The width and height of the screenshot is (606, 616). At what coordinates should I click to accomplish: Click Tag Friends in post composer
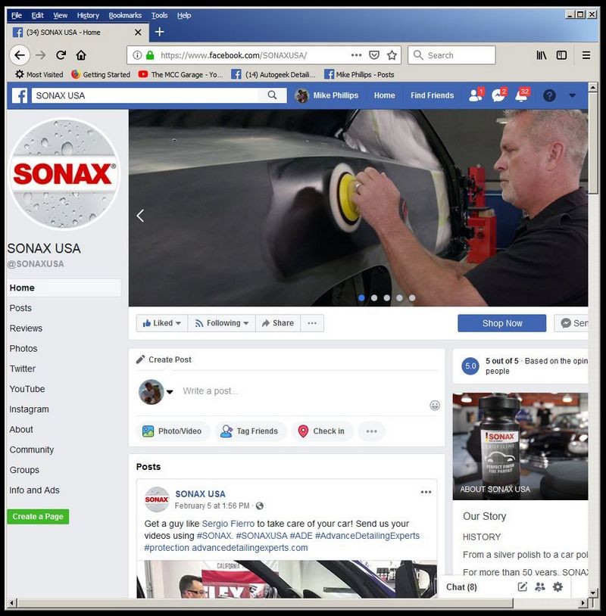[250, 431]
